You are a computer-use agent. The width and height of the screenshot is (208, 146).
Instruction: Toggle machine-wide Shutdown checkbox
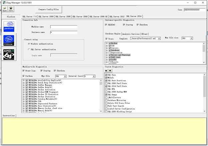click(55, 71)
